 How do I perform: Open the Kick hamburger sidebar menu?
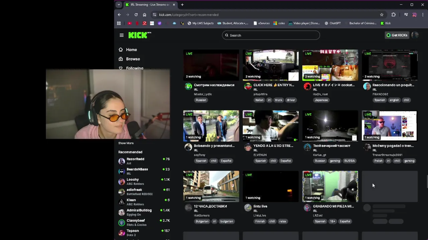click(x=121, y=35)
